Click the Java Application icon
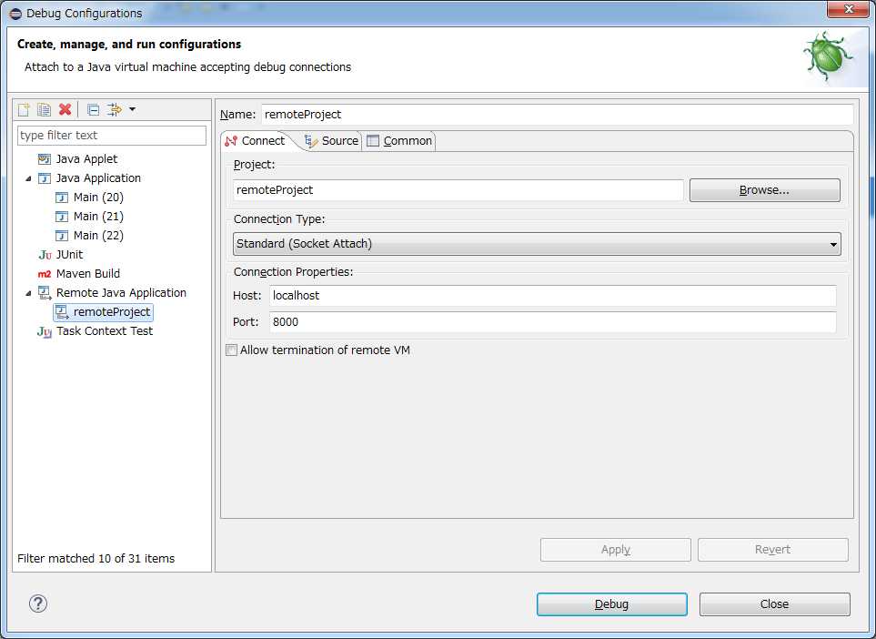Viewport: 876px width, 639px height. point(45,178)
